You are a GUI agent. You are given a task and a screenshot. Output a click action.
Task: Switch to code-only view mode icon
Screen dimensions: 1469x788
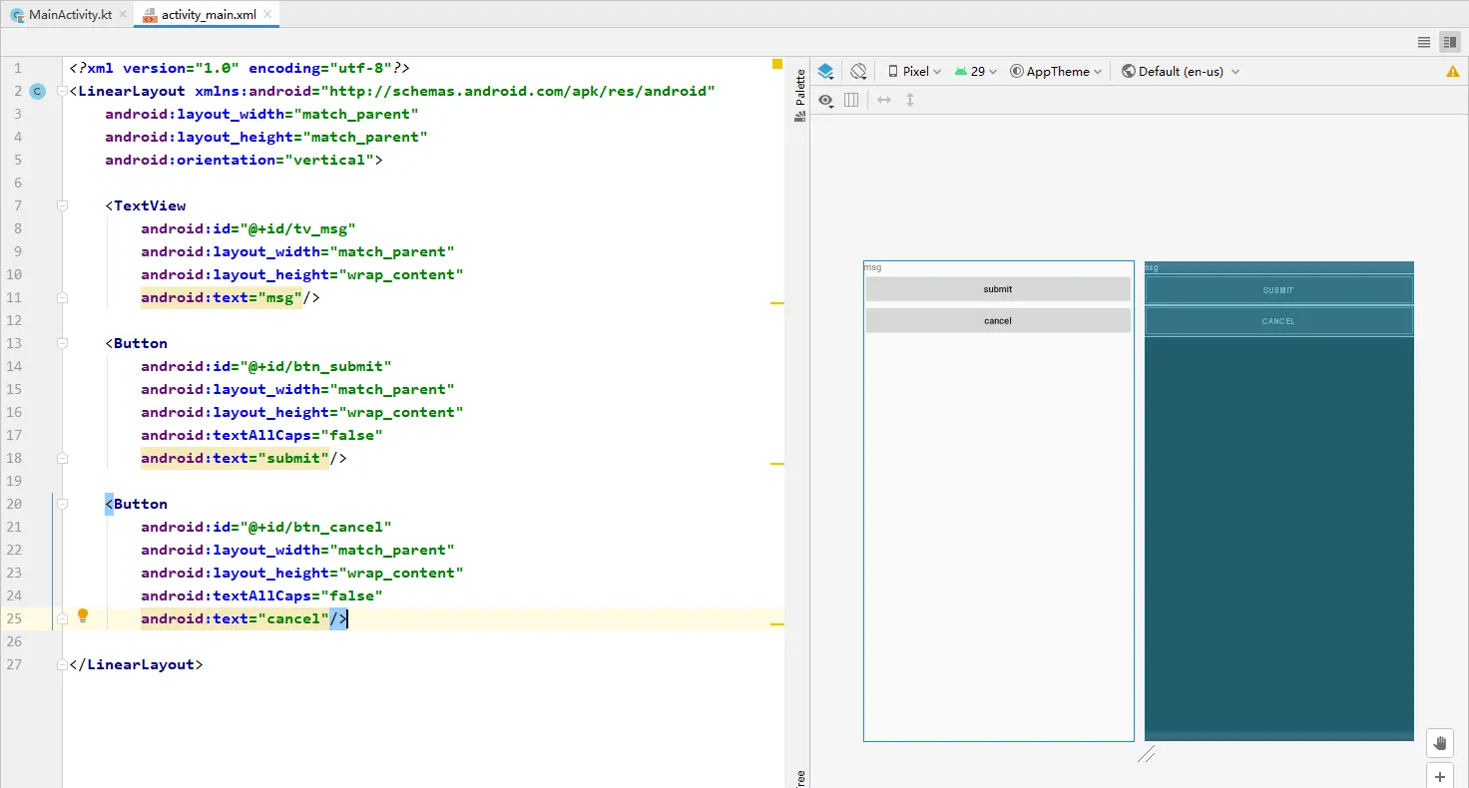click(1424, 42)
